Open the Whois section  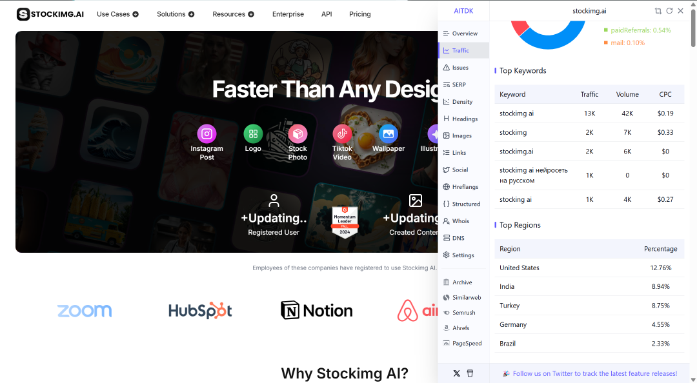(463, 221)
